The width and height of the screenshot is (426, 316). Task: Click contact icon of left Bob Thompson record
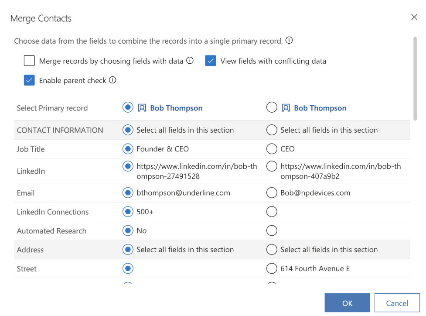(x=142, y=108)
